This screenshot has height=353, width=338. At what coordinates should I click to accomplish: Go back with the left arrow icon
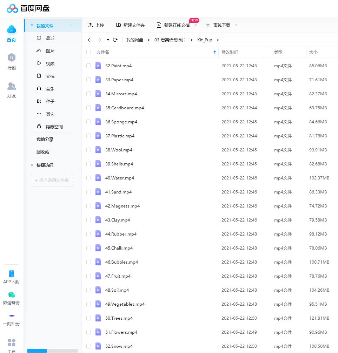point(90,40)
